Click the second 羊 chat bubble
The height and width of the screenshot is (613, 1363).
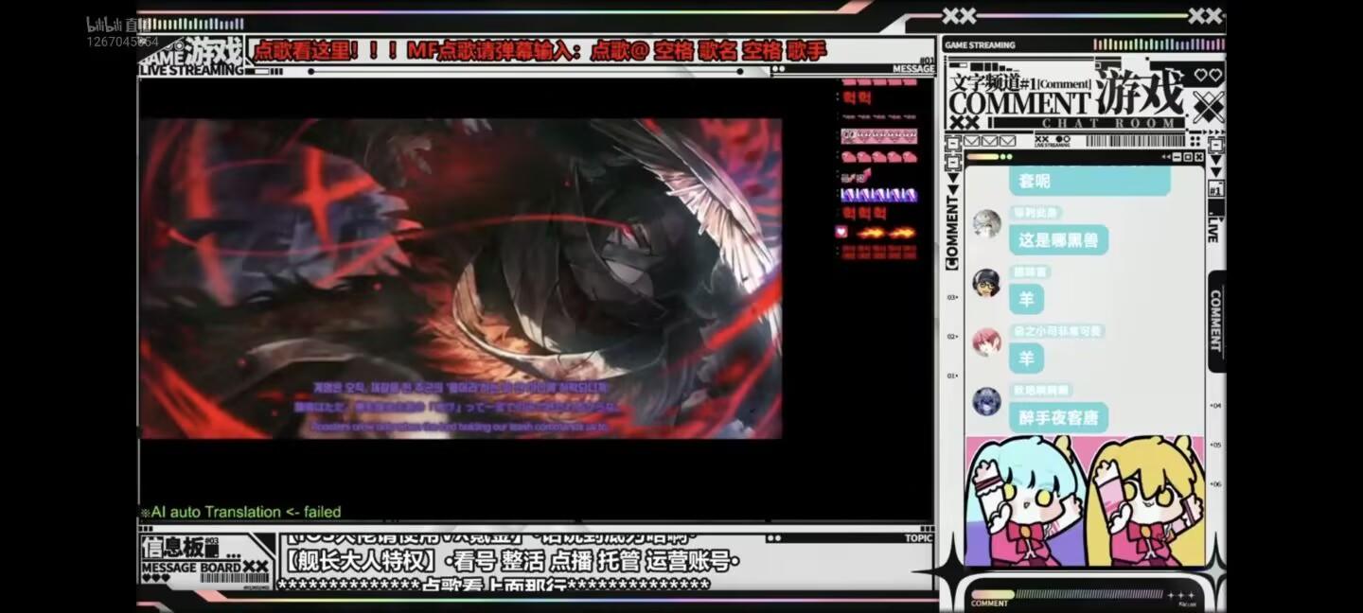pyautogui.click(x=1027, y=359)
